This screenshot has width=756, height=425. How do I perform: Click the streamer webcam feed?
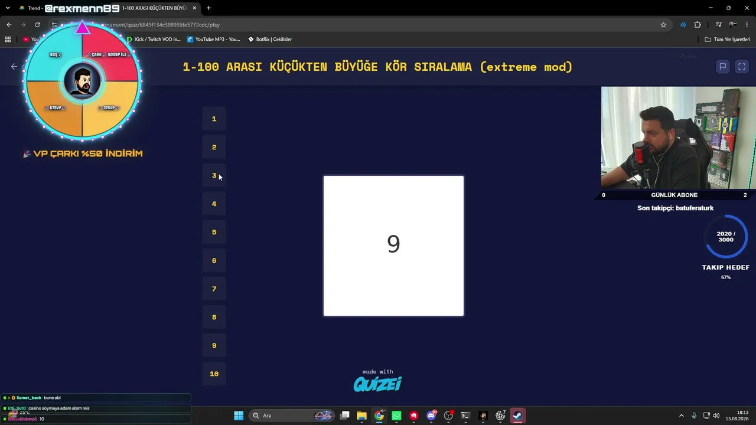679,138
